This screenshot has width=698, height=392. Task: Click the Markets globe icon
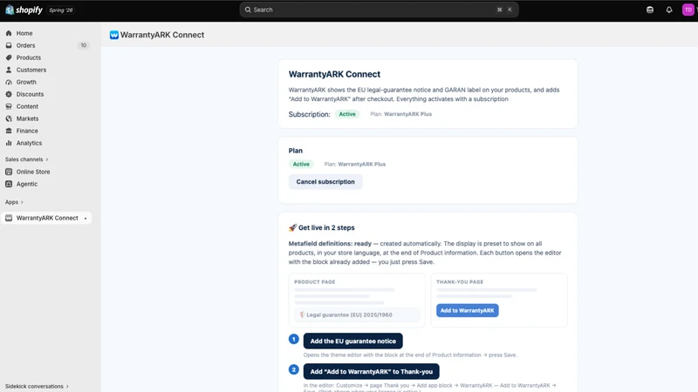coord(9,118)
